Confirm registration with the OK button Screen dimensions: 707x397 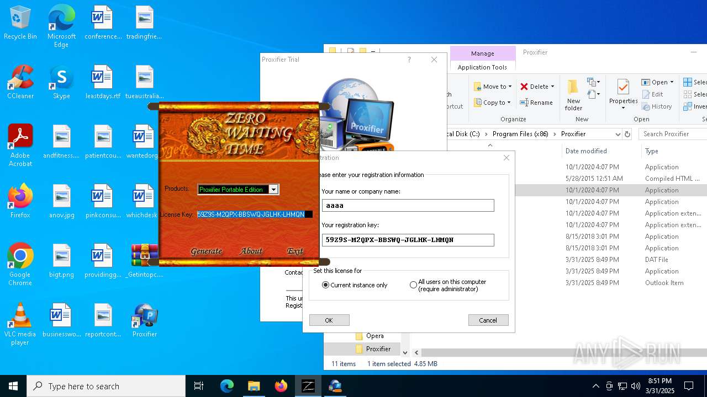[329, 320]
